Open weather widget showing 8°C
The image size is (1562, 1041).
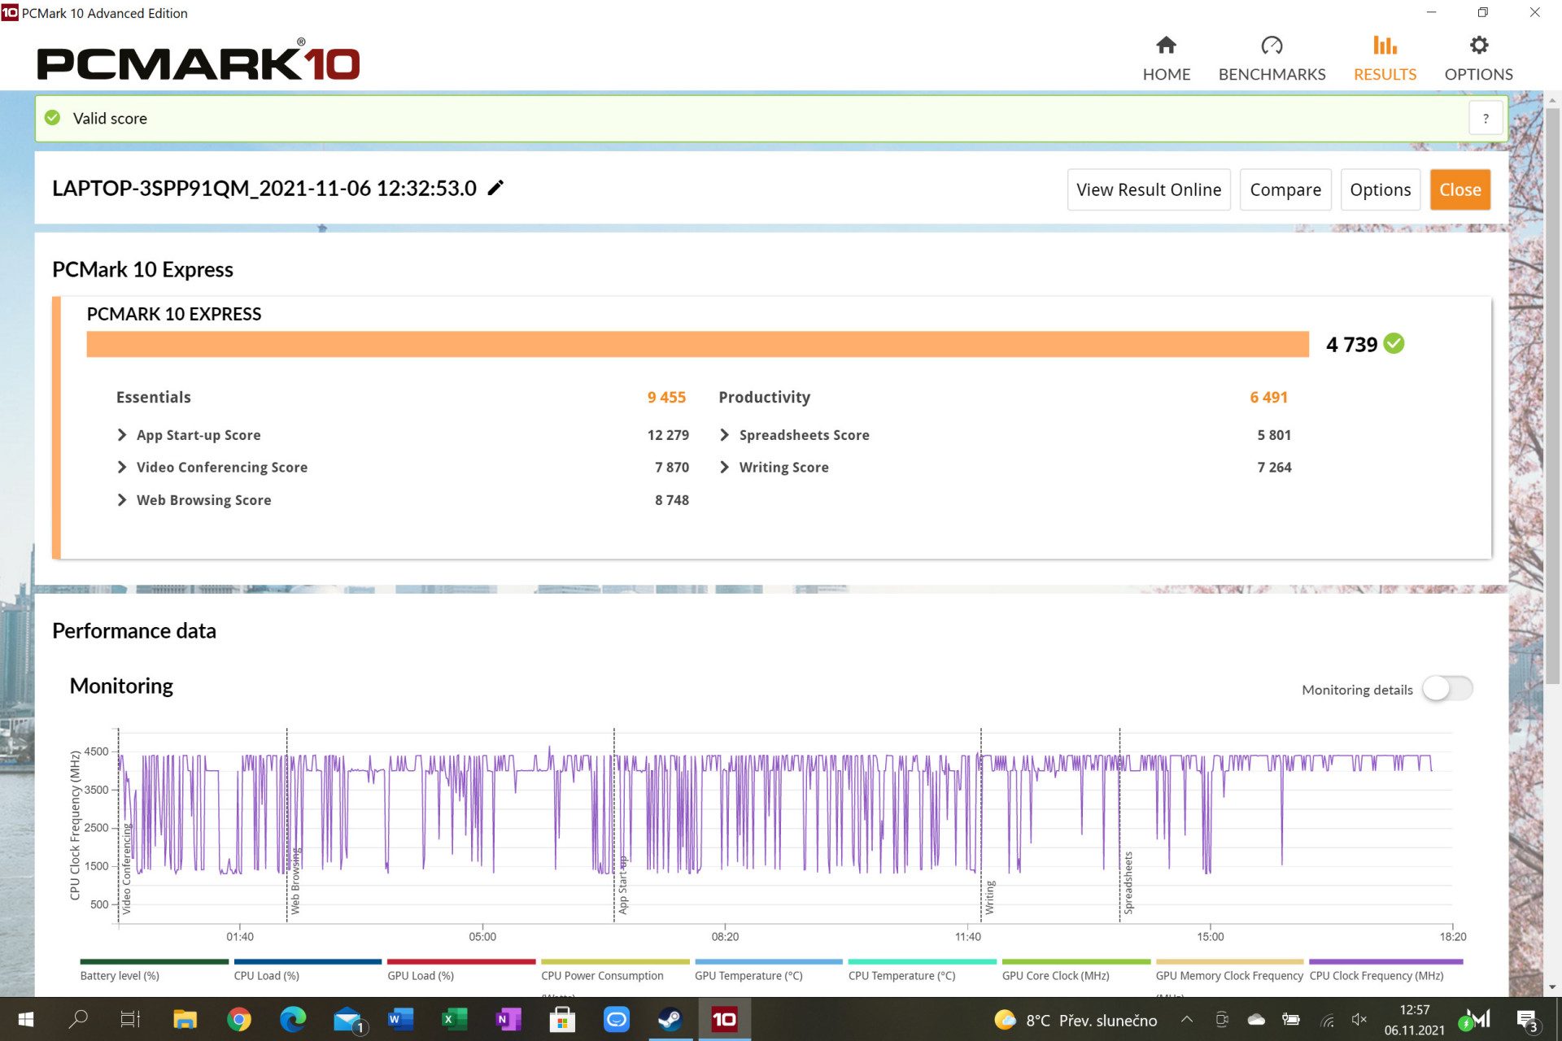(1076, 1020)
